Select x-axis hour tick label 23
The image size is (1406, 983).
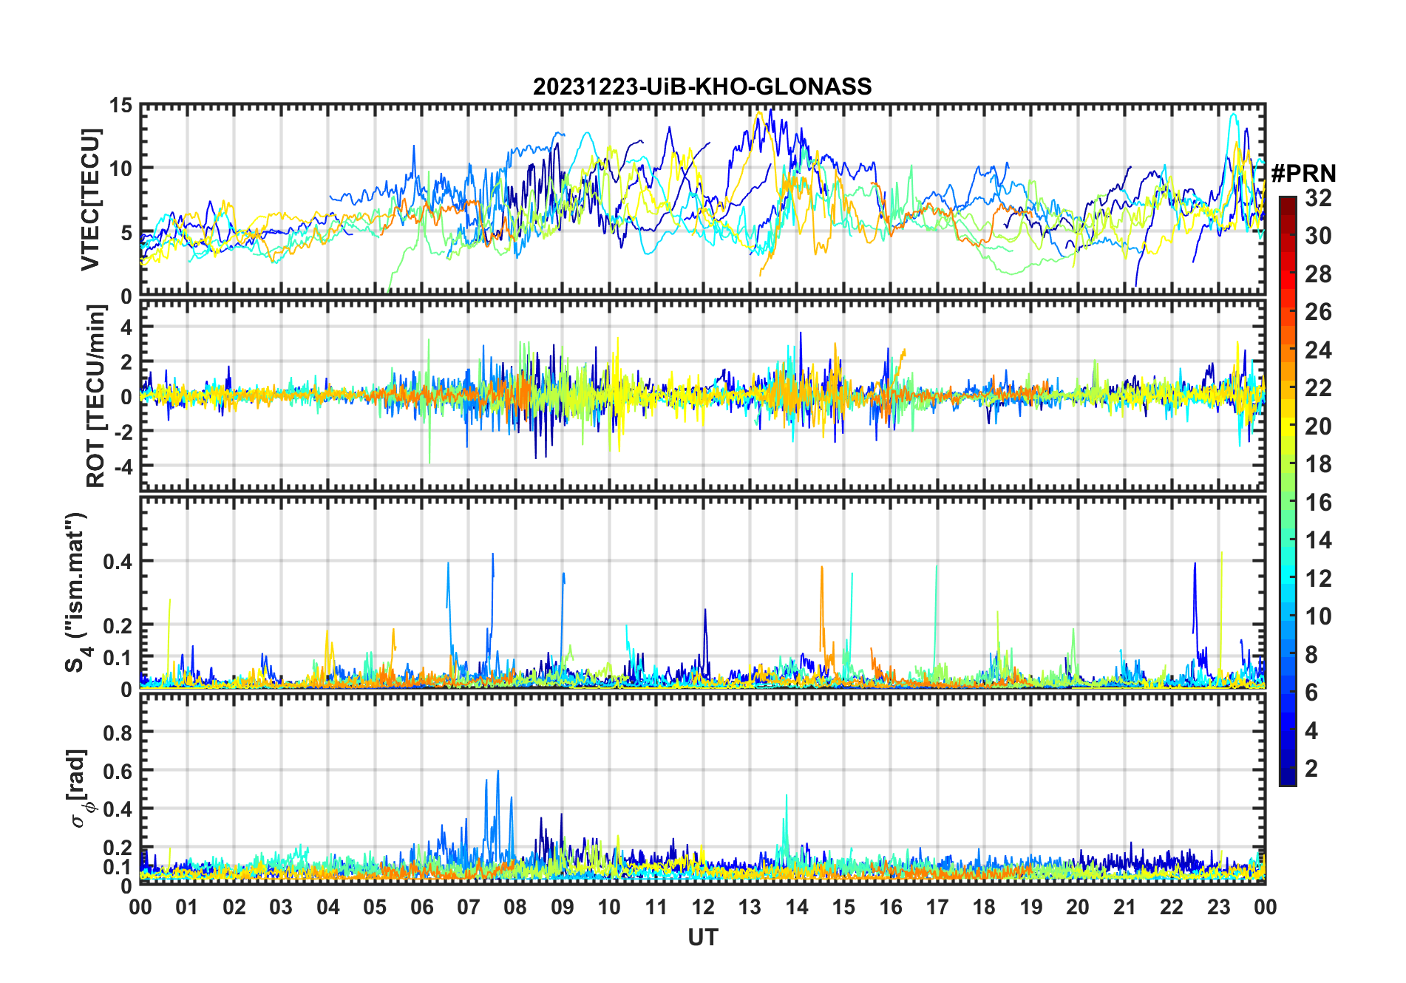(1219, 907)
